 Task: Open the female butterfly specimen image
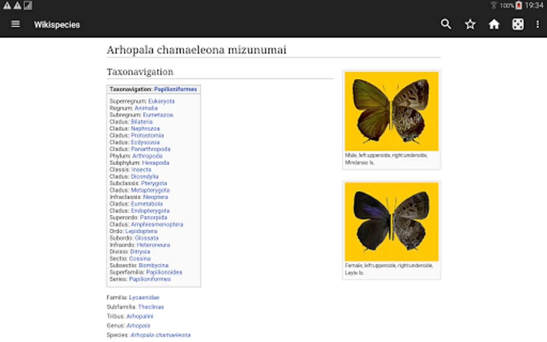[x=391, y=222]
